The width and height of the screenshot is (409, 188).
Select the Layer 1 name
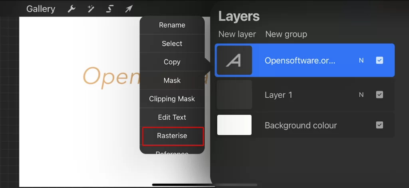click(x=278, y=95)
